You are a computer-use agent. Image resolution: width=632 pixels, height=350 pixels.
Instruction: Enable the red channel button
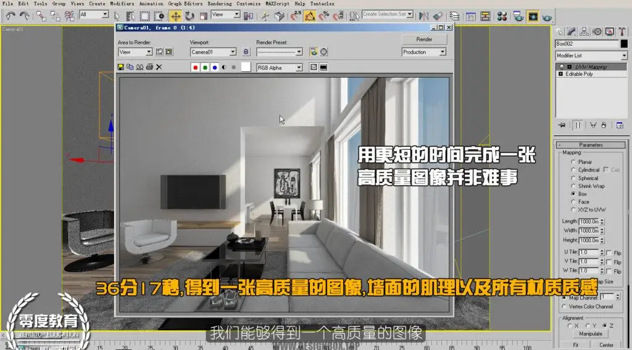(196, 68)
